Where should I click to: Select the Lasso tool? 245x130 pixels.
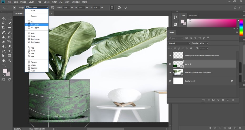[3, 23]
